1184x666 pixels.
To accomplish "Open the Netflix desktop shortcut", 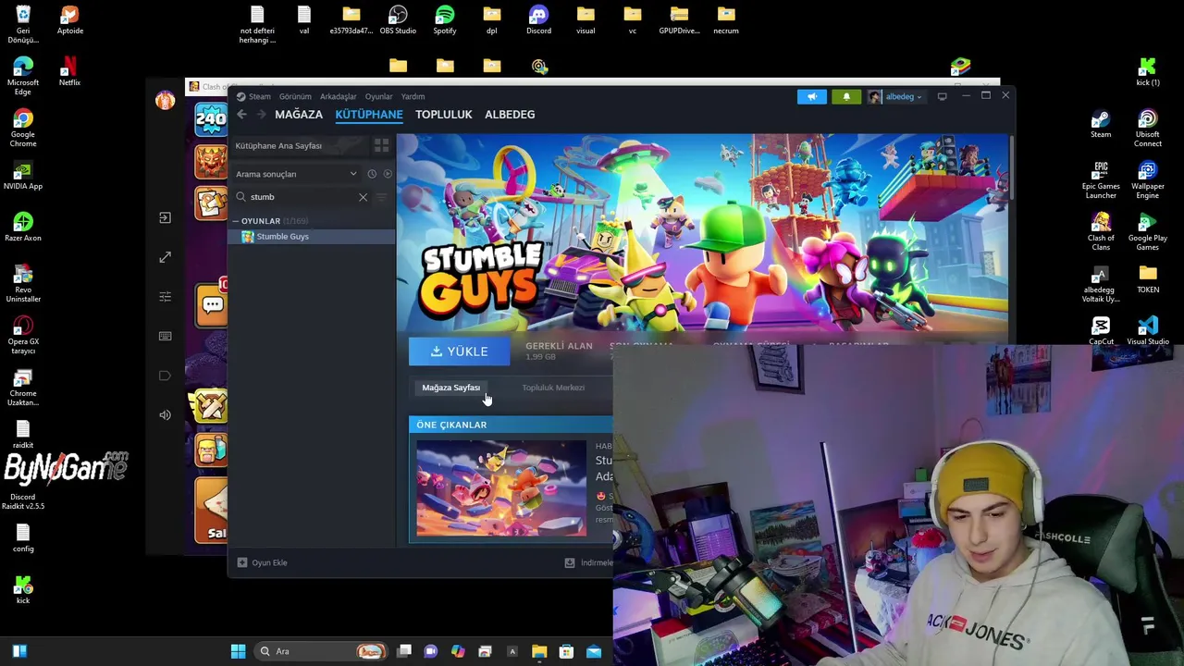I will coord(69,71).
